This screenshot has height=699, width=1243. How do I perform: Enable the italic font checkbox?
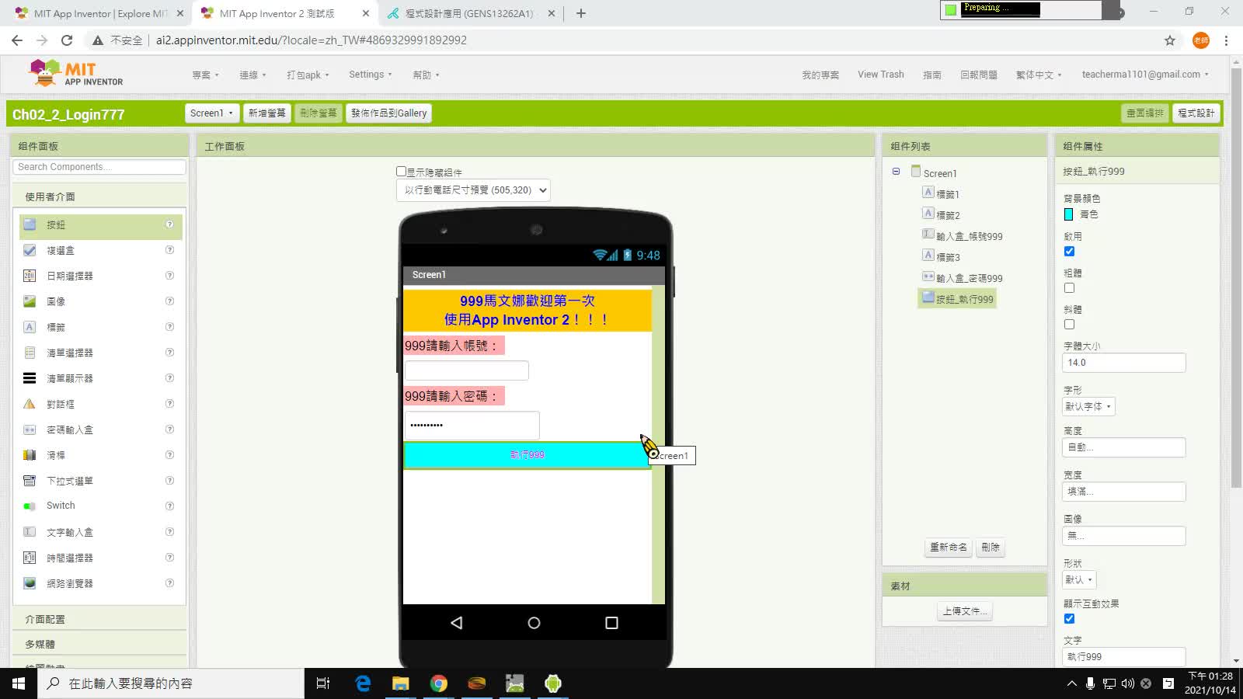[x=1069, y=324]
